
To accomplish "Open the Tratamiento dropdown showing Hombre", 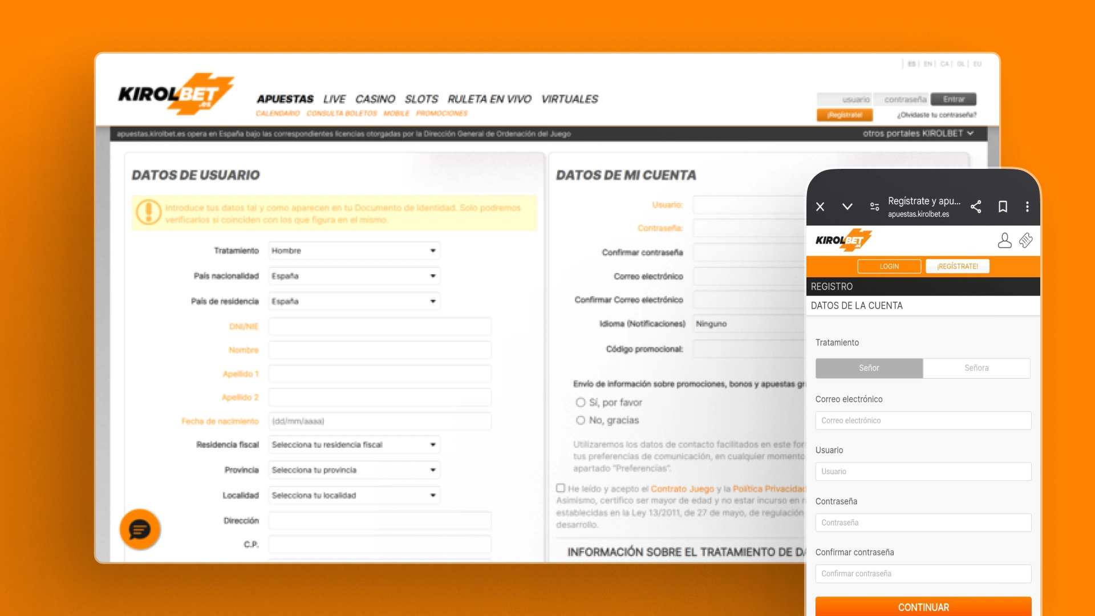I will 354,250.
